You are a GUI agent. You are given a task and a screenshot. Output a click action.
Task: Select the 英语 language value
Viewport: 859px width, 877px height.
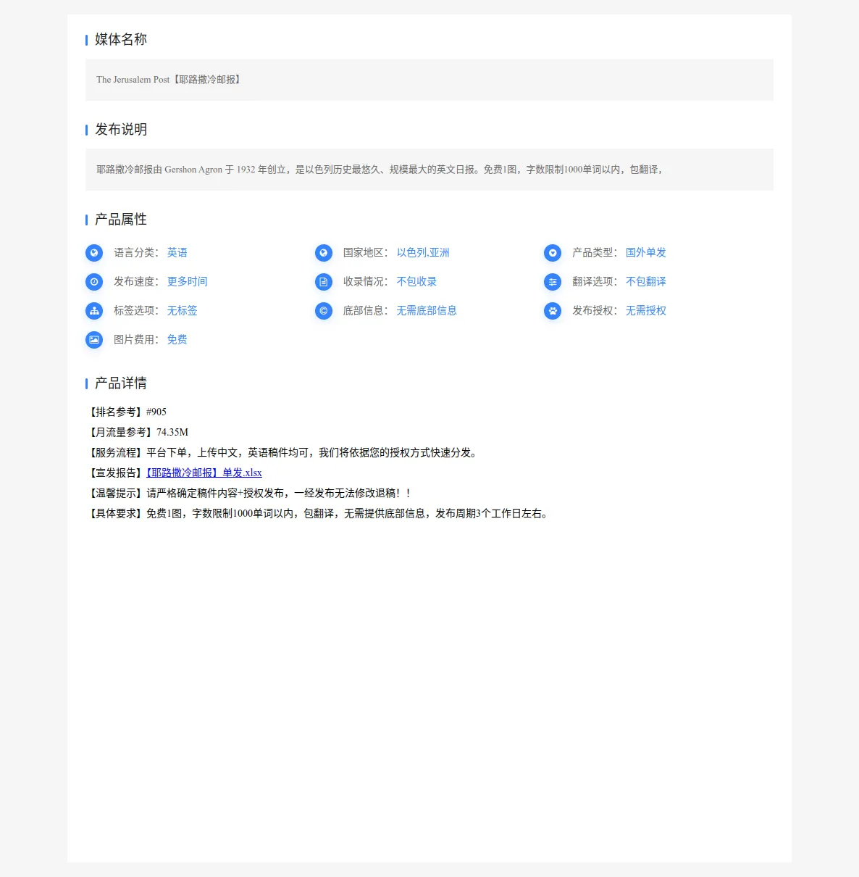point(177,252)
